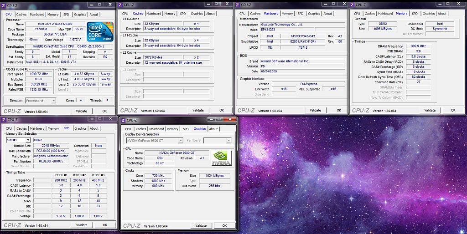Click OK in the Memory window
The width and height of the screenshot is (467, 234).
pyautogui.click(x=453, y=110)
